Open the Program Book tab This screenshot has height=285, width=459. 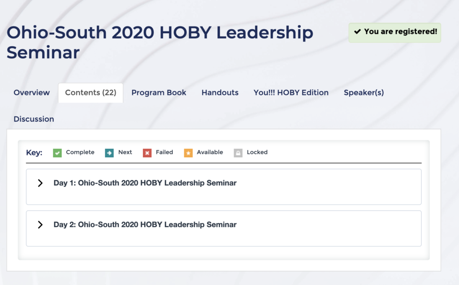point(159,92)
